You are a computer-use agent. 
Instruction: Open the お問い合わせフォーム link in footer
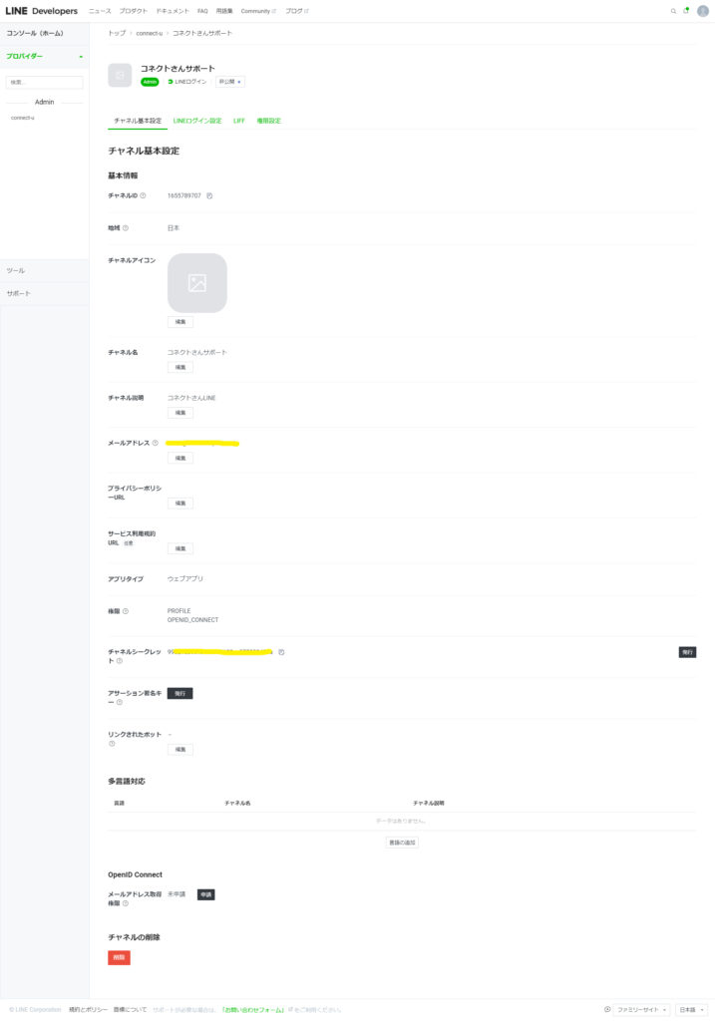tap(253, 1009)
